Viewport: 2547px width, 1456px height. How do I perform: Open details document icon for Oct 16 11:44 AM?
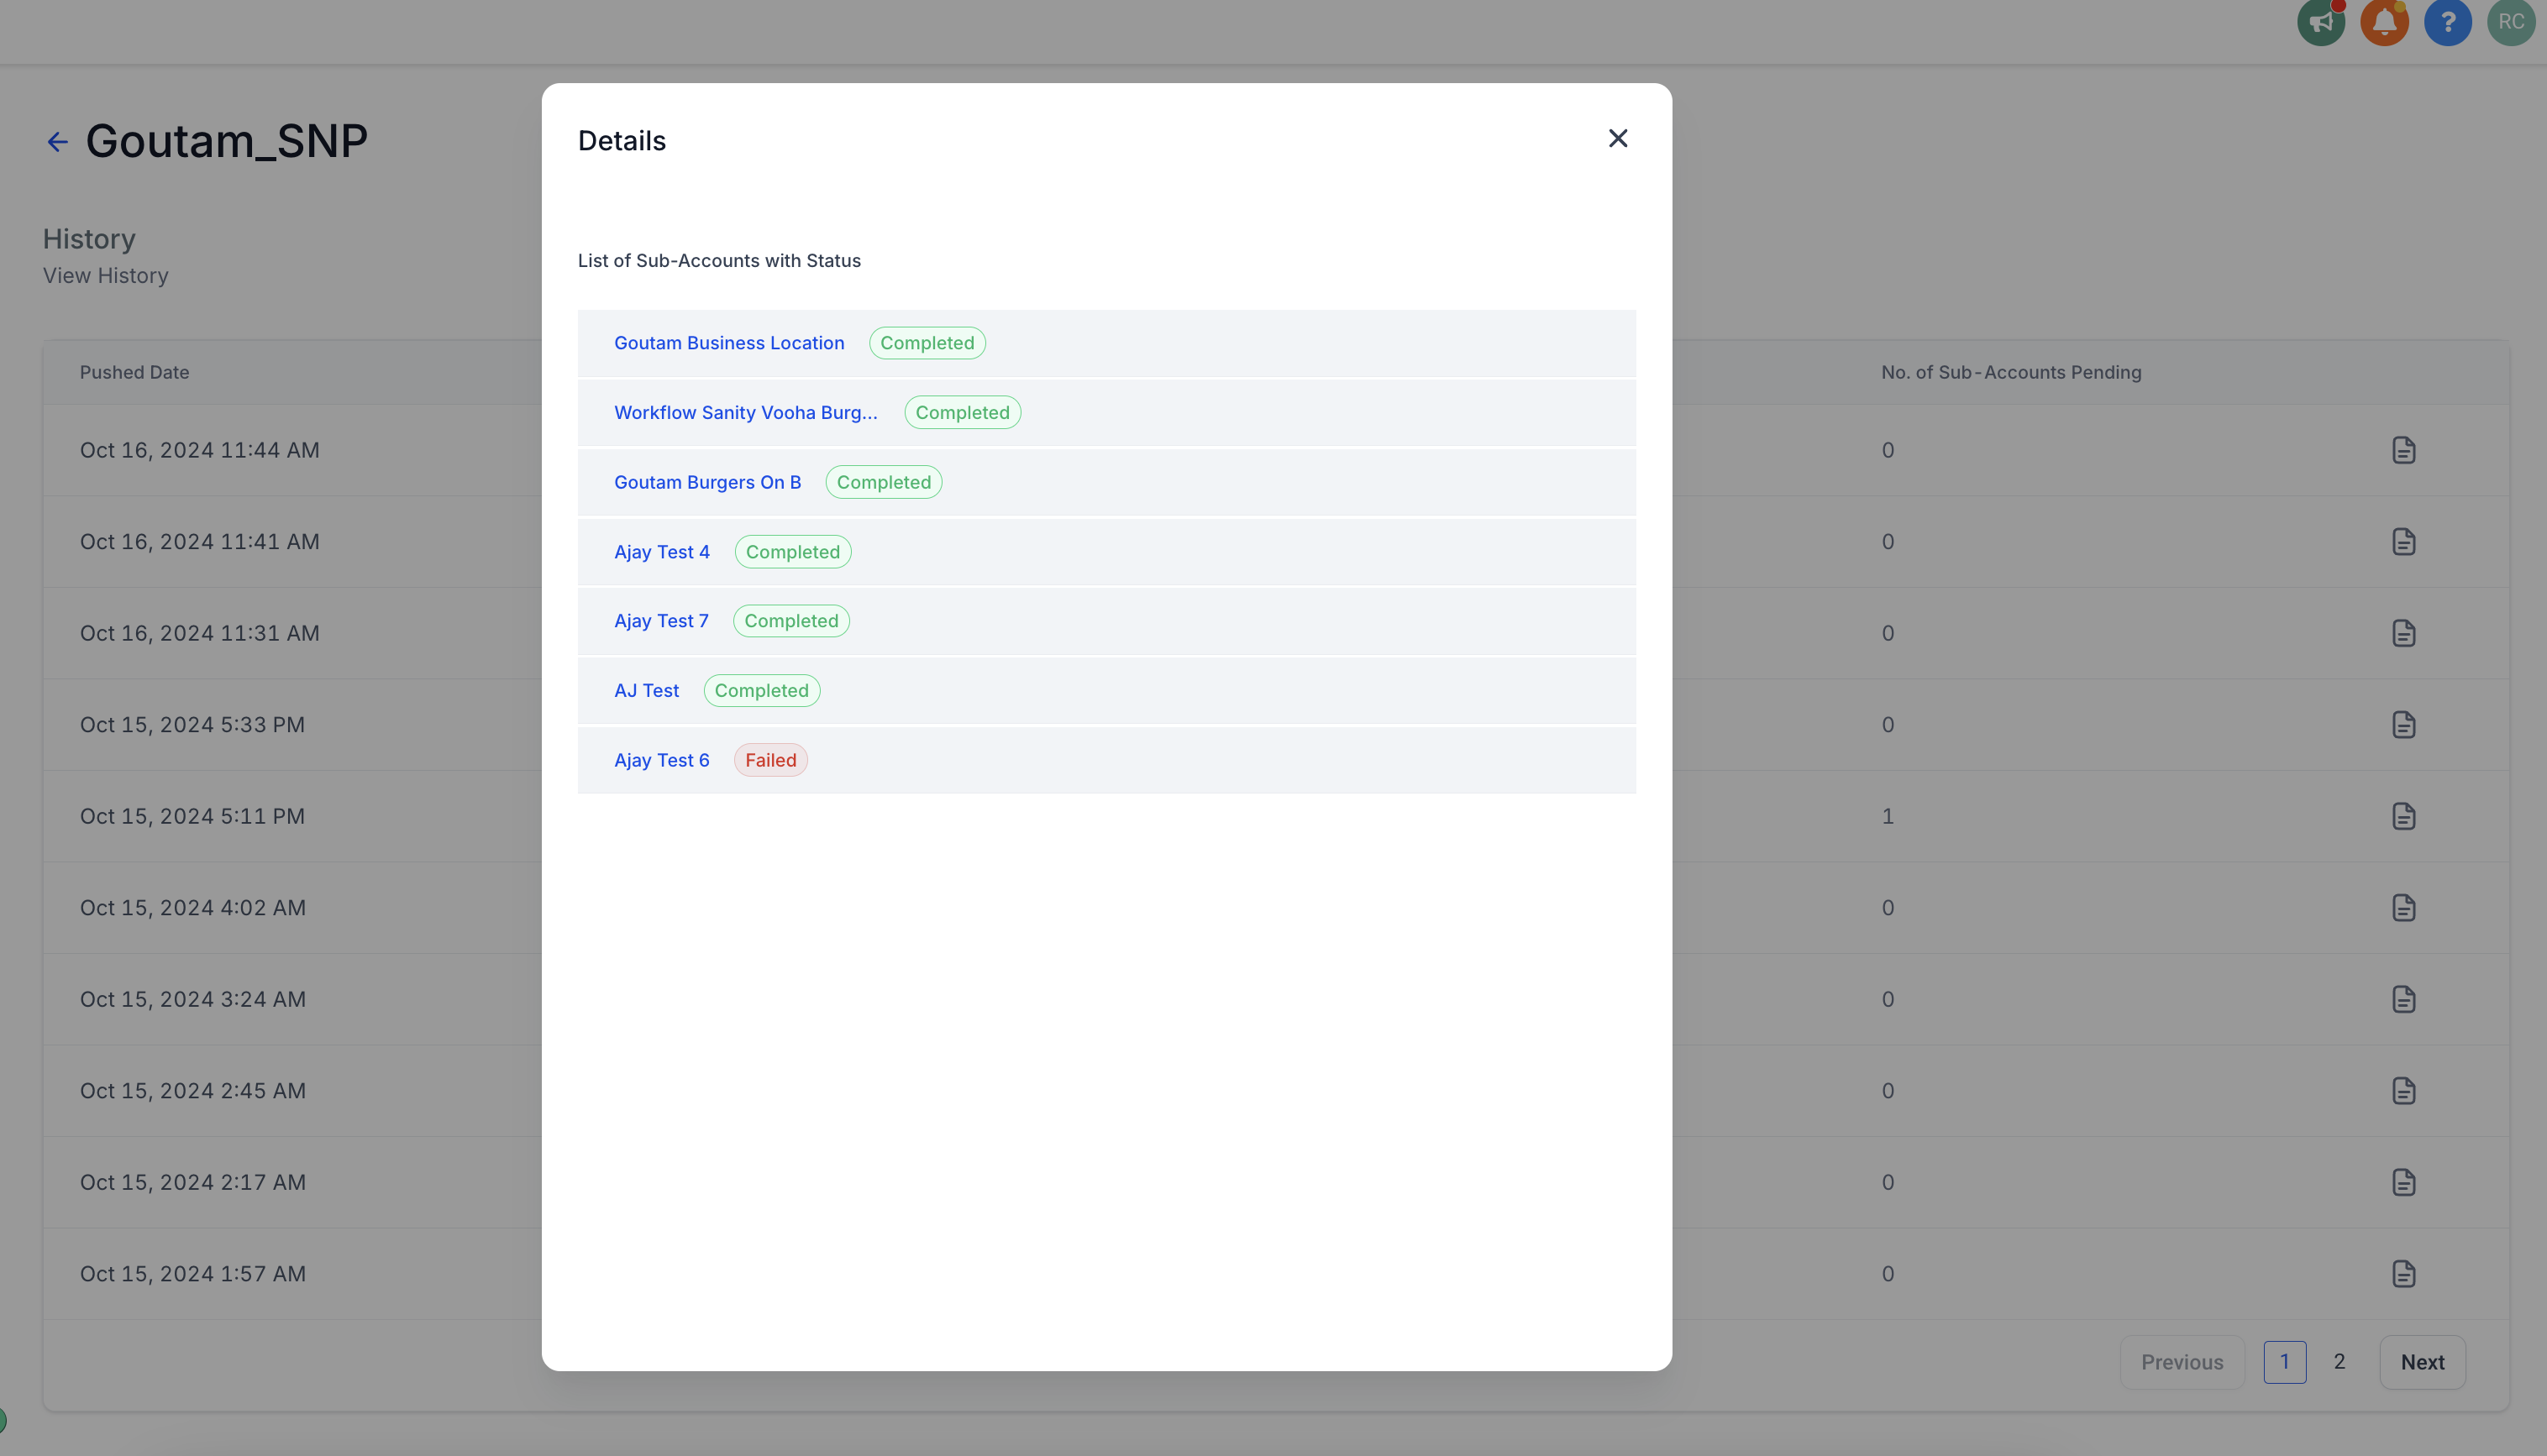click(2403, 450)
